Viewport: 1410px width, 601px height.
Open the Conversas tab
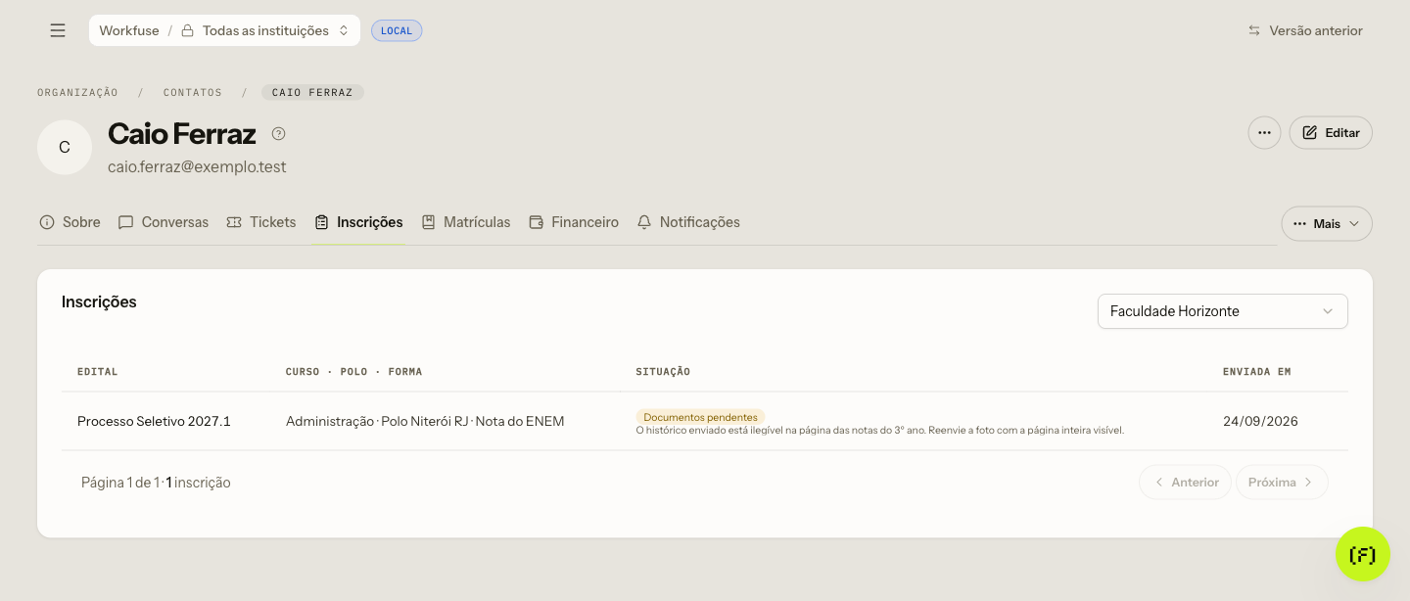point(163,222)
